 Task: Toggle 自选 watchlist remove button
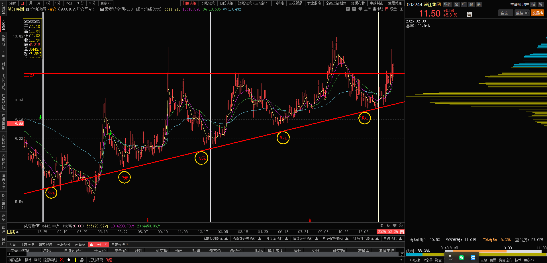point(506,13)
